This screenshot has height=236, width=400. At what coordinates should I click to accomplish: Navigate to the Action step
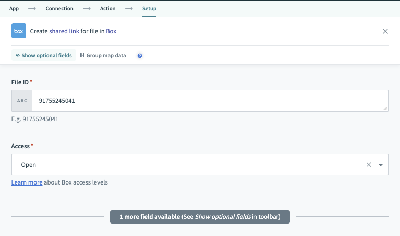pos(107,9)
